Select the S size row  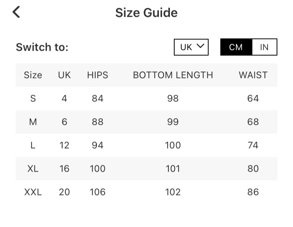[33, 98]
